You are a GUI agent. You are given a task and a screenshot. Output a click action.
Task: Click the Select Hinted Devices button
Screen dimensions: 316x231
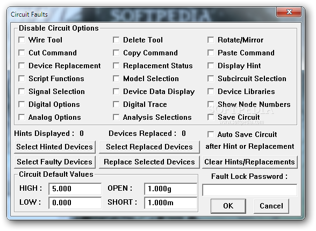(55, 147)
